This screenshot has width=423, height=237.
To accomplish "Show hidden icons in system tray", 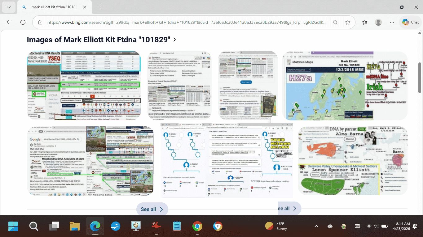I will pyautogui.click(x=316, y=226).
